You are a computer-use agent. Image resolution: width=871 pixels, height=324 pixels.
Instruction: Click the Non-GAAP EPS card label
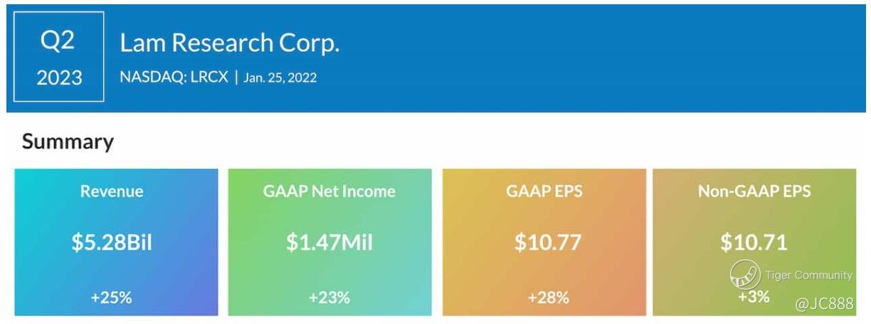click(x=754, y=191)
